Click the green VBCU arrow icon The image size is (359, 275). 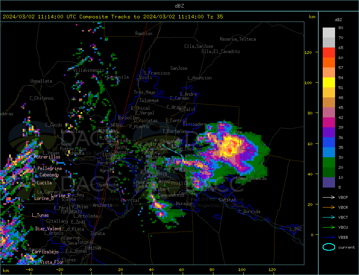[329, 228]
